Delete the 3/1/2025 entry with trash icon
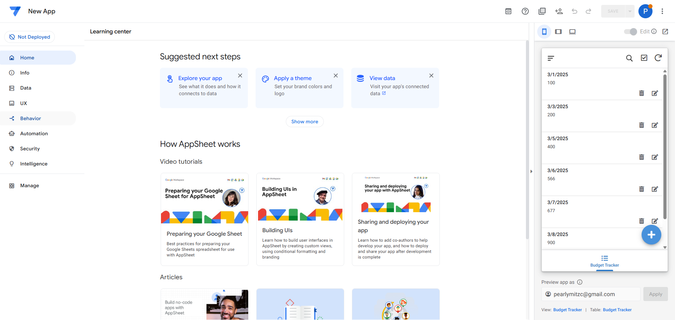This screenshot has height=320, width=675. (642, 93)
